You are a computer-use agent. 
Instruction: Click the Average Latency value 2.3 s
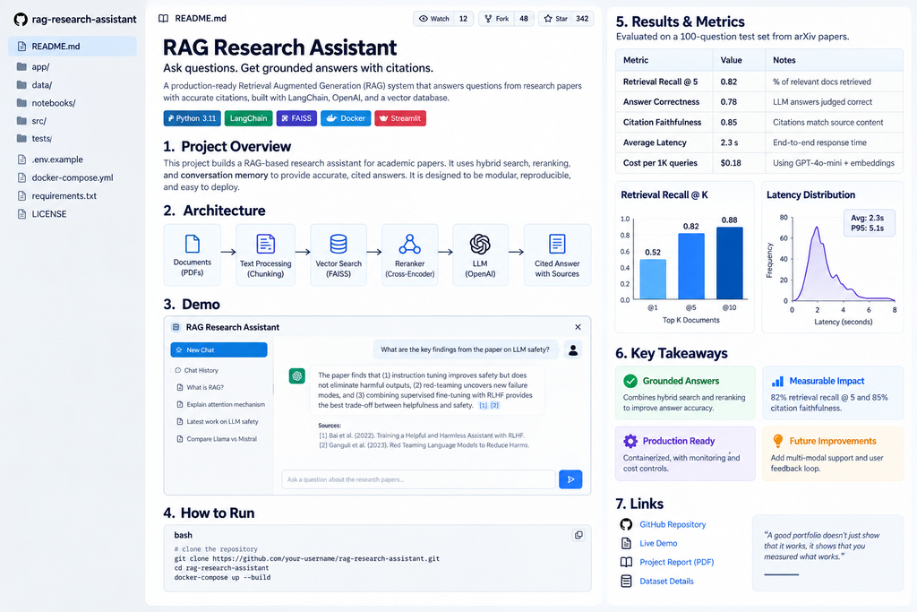[x=729, y=142]
